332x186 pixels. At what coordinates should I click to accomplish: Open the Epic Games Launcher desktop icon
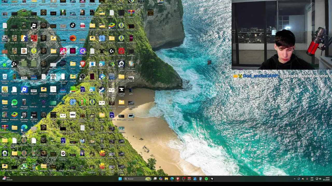(x=24, y=117)
